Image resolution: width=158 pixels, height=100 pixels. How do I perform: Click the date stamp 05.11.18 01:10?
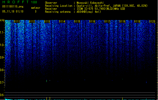pos(13,11)
